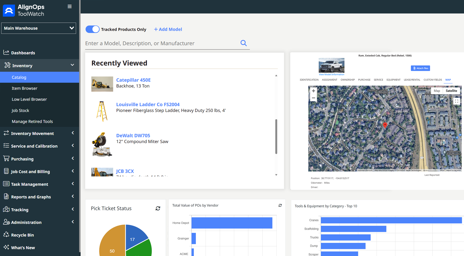Image resolution: width=464 pixels, height=256 pixels.
Task: Switch to the CUSTOM FIELDS tab
Action: pos(433,80)
